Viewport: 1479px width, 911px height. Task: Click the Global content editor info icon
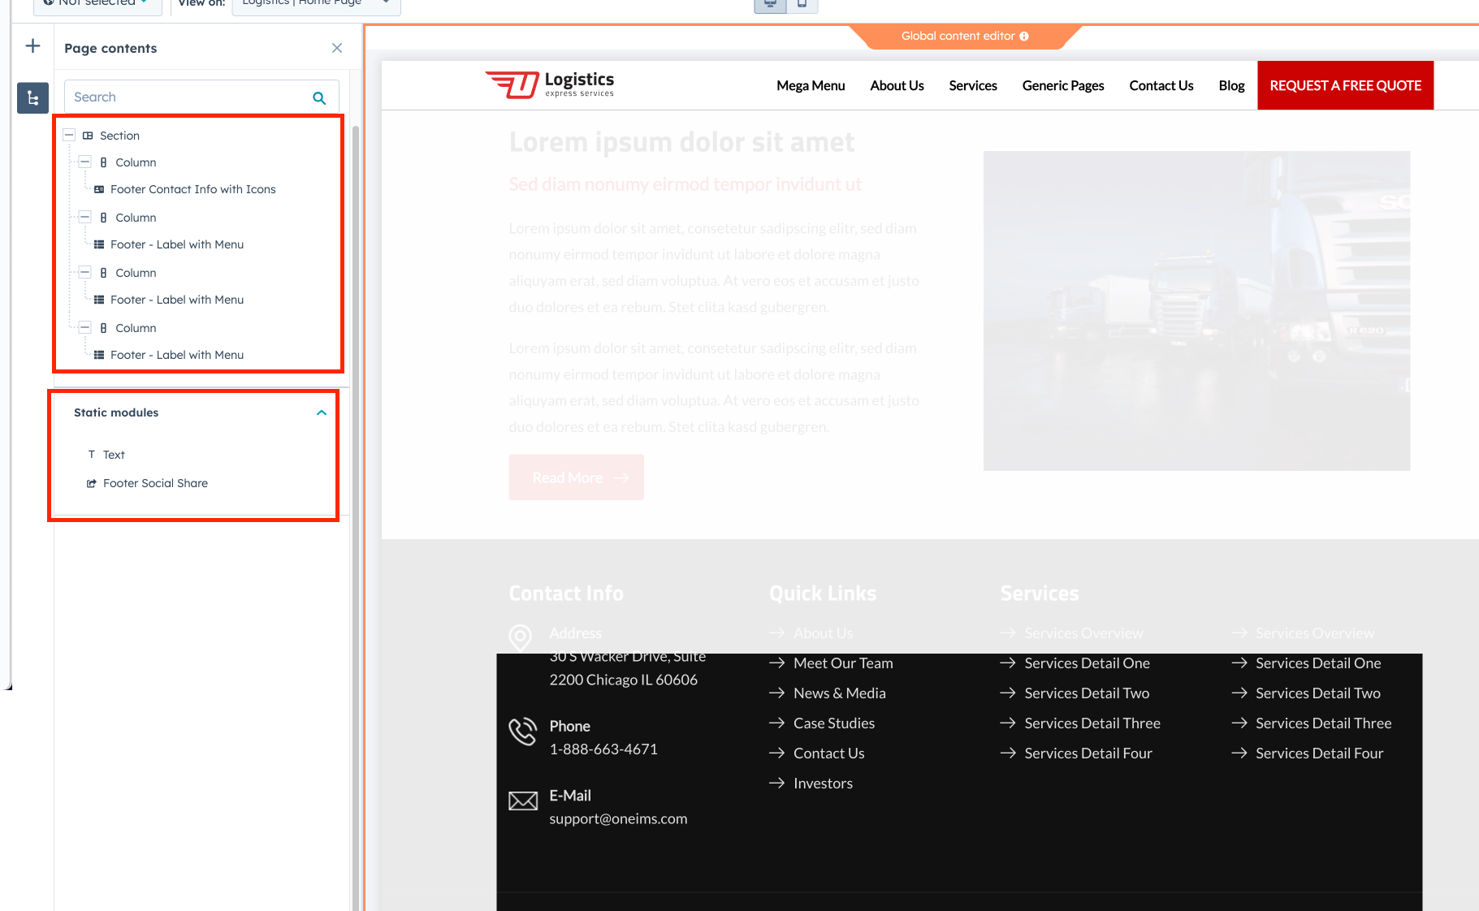1024,37
